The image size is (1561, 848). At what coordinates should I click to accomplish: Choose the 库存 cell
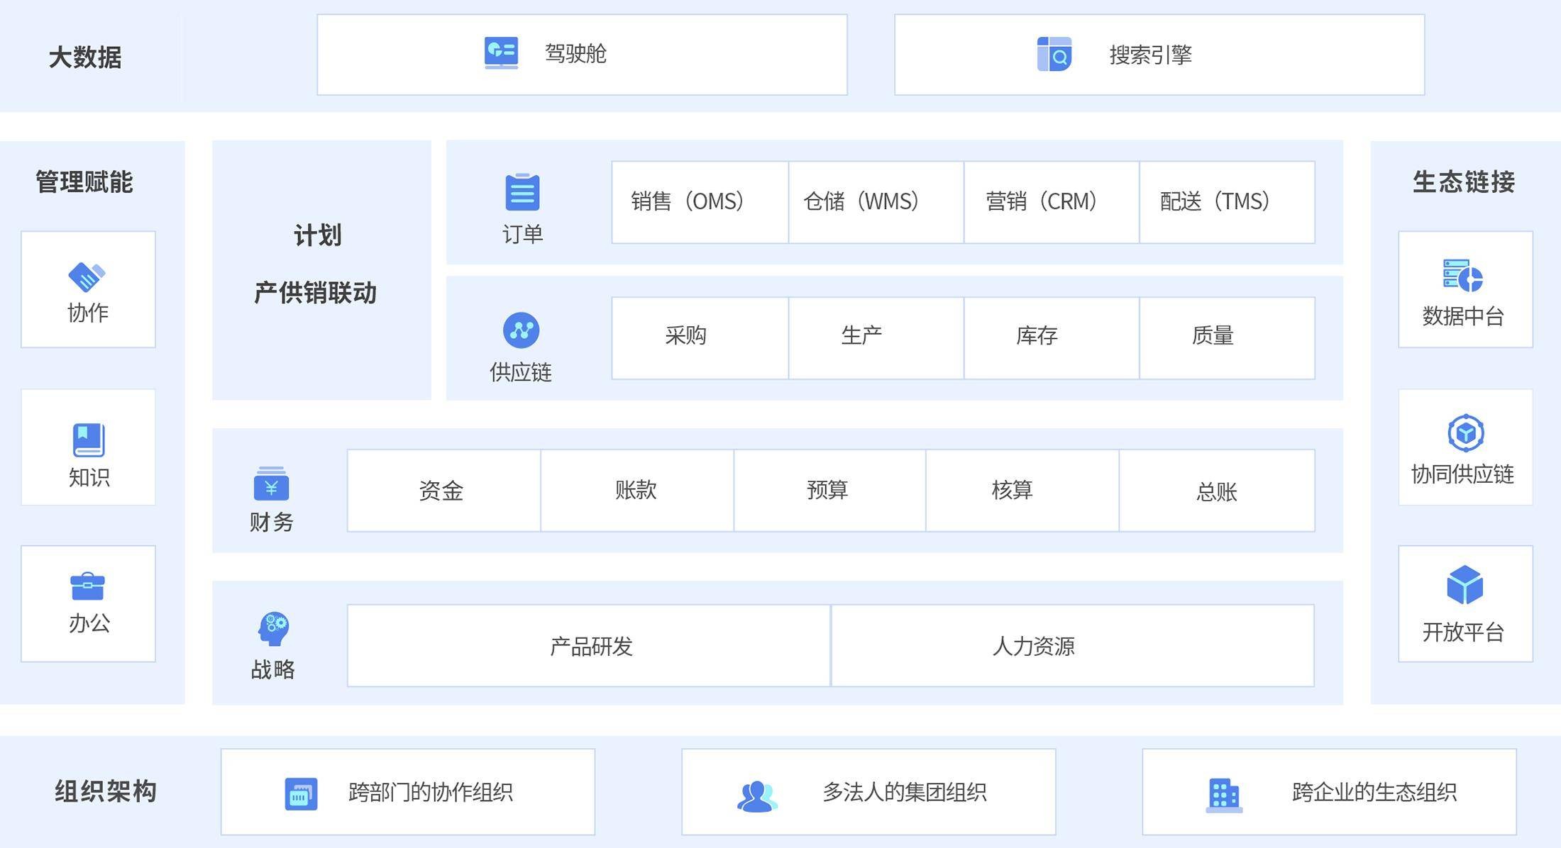point(1052,338)
